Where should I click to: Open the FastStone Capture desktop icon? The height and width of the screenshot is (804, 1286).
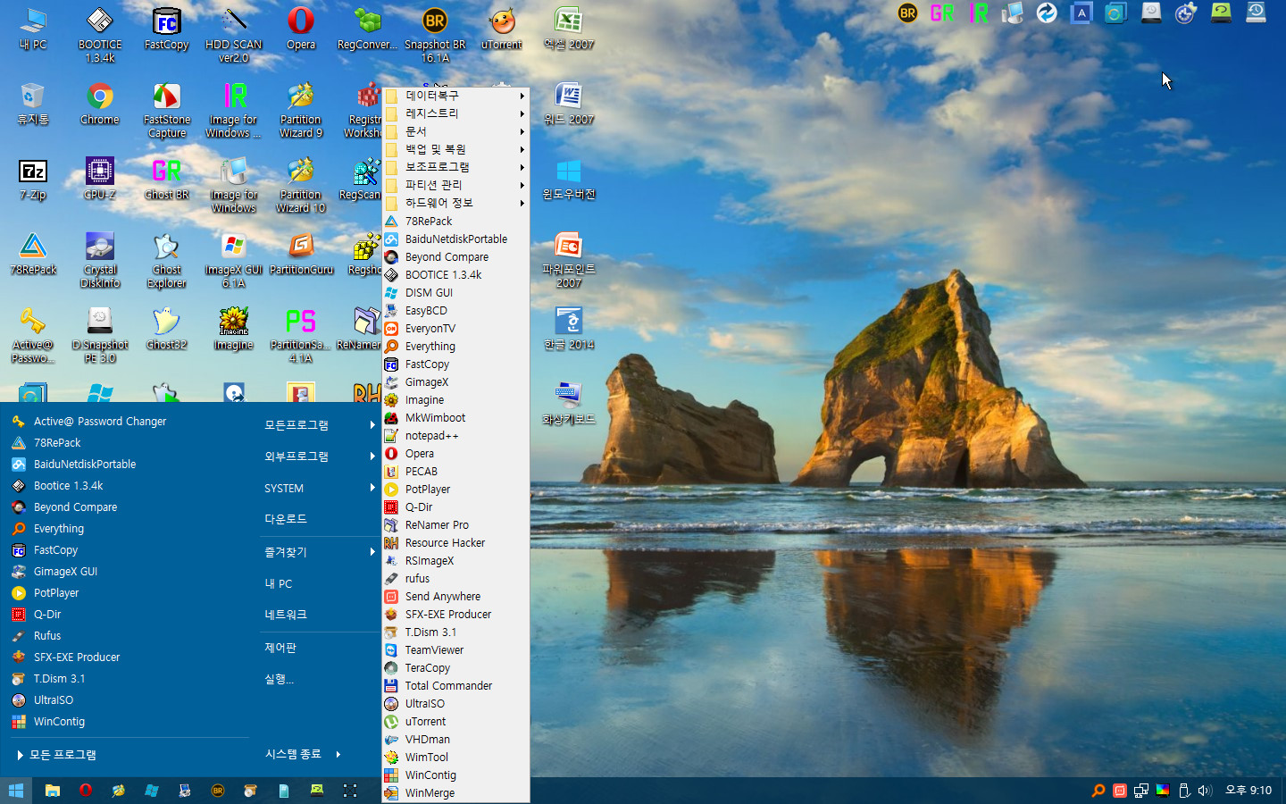[x=167, y=109]
